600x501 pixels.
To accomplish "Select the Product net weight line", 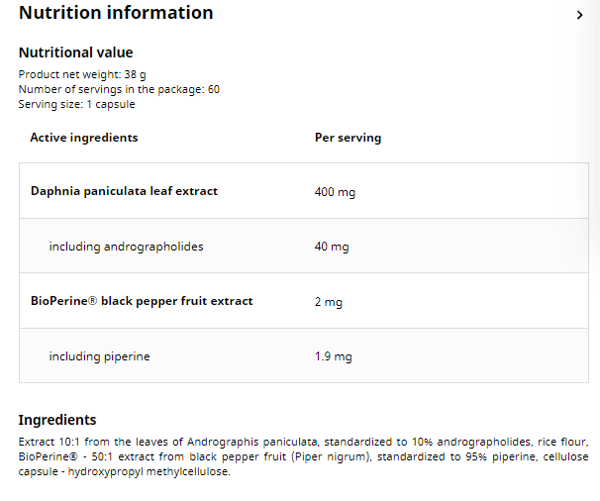I will coord(83,74).
